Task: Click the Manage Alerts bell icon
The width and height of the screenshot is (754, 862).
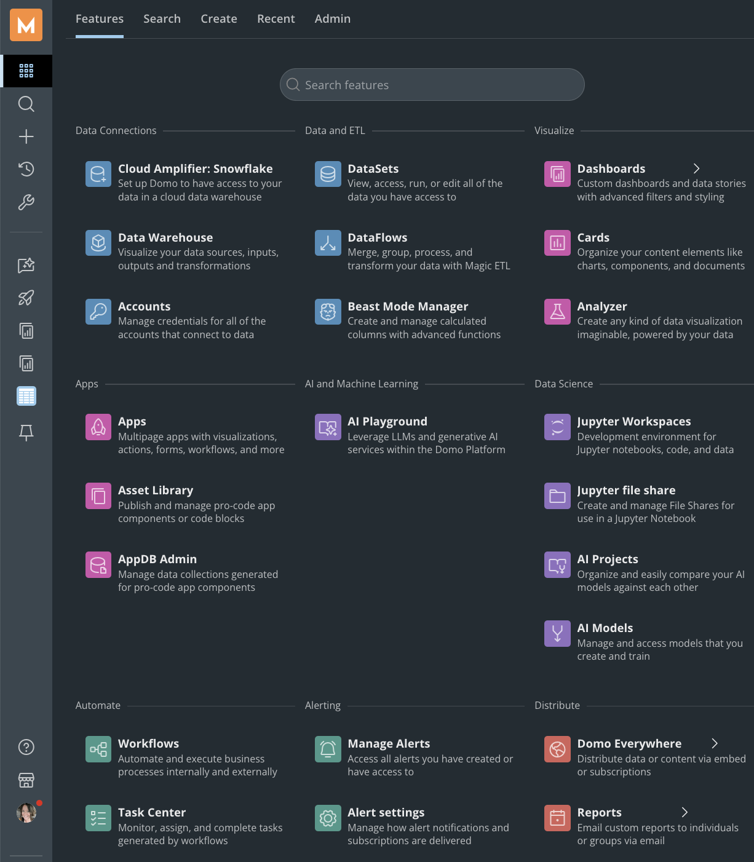Action: [328, 749]
